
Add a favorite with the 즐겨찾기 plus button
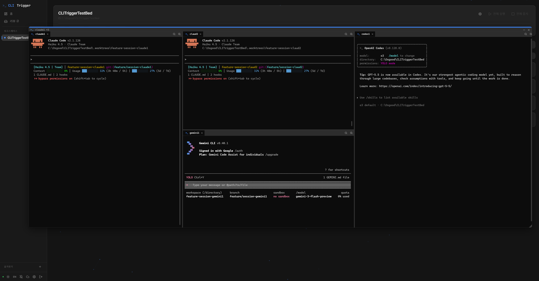40,267
